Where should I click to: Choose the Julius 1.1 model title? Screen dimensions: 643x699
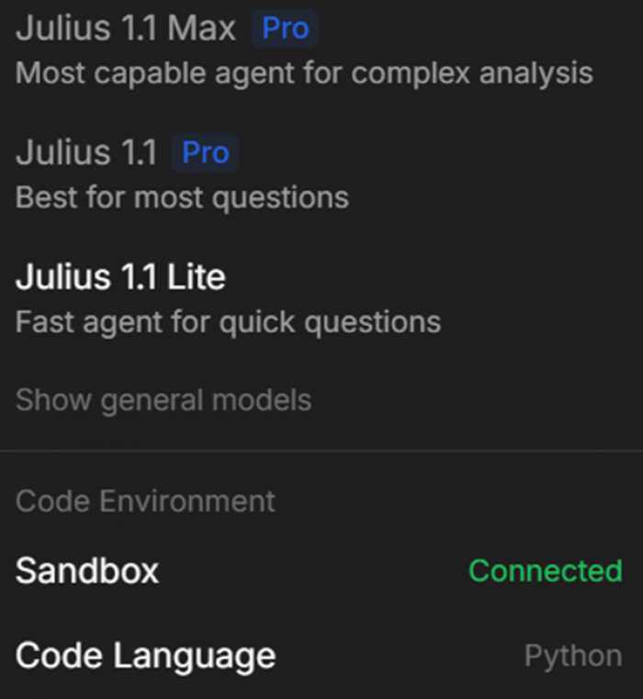click(x=86, y=152)
